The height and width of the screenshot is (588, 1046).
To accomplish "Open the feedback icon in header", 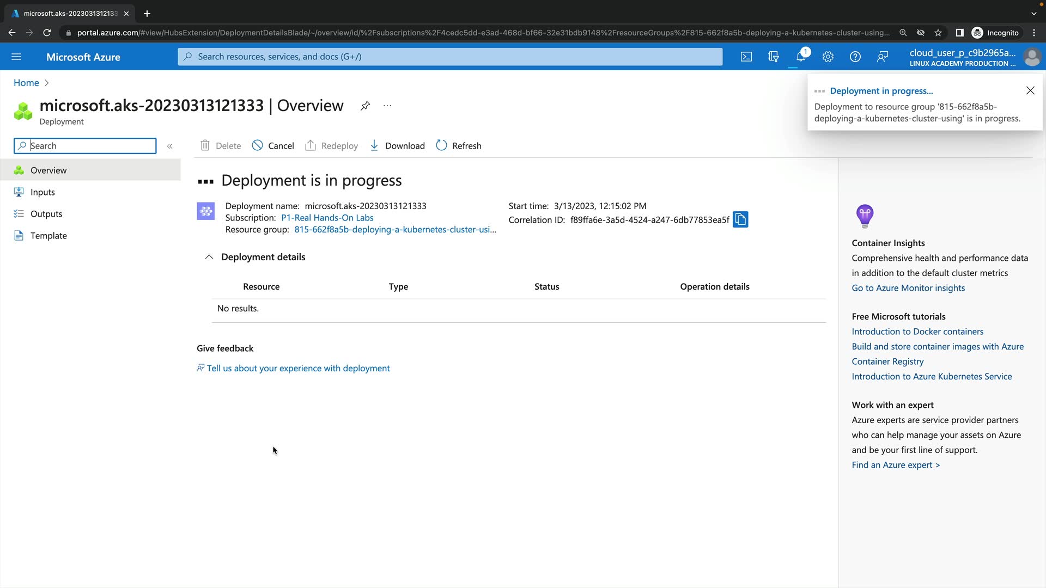I will (883, 57).
